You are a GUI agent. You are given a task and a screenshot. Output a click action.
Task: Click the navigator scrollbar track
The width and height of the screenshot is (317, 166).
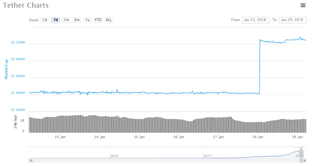pos(166,161)
